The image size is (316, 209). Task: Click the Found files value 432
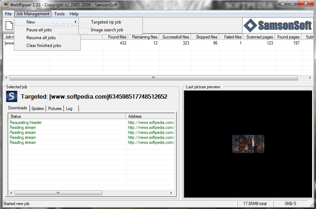tap(123, 43)
